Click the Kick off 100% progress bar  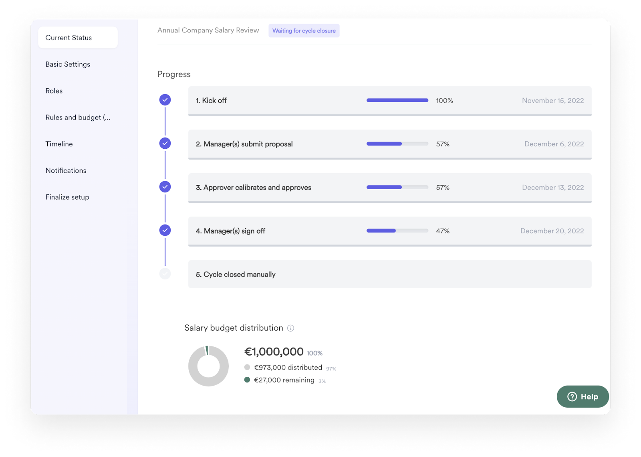(397, 100)
